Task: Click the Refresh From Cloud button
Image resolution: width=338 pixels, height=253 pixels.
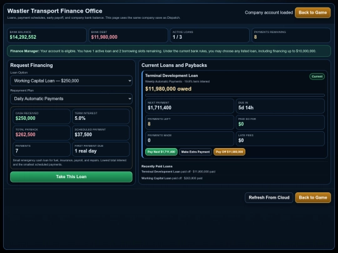Action: click(269, 197)
